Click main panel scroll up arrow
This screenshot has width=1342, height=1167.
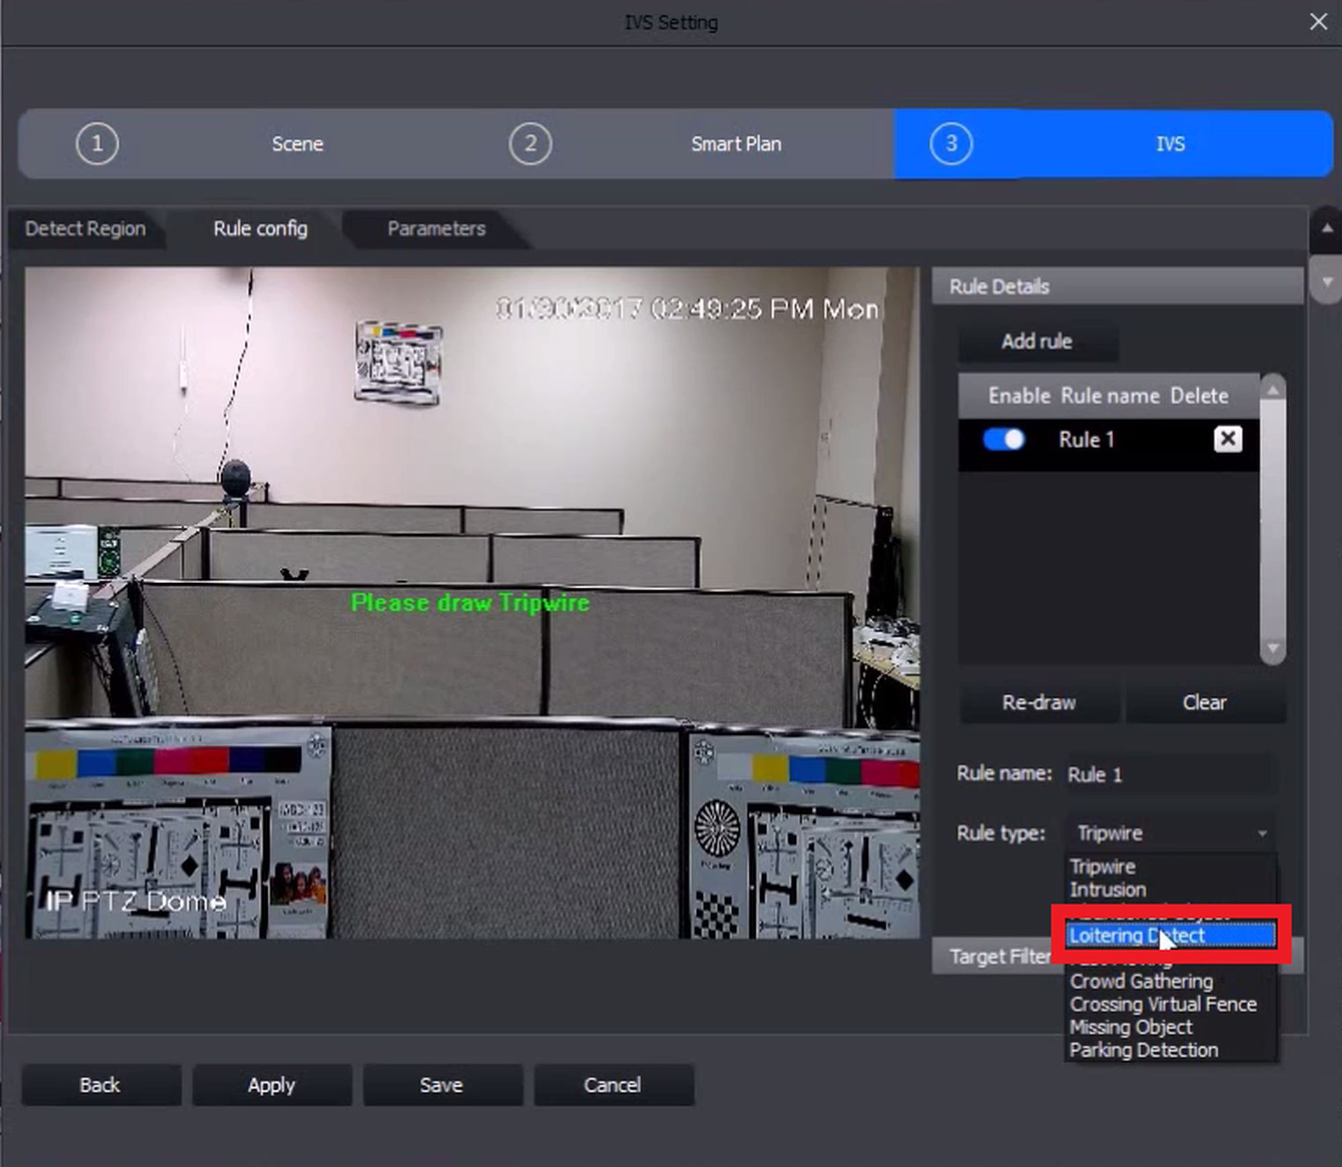coord(1327,229)
